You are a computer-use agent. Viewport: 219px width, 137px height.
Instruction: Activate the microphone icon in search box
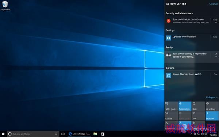tap(56, 134)
